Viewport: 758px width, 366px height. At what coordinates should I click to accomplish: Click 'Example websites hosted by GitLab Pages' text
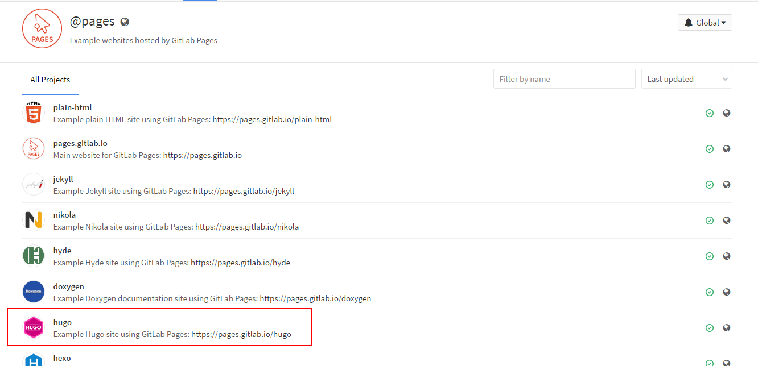(x=143, y=40)
